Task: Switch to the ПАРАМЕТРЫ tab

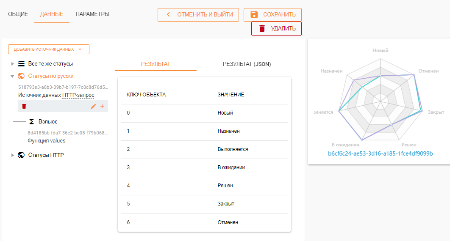Action: 92,14
